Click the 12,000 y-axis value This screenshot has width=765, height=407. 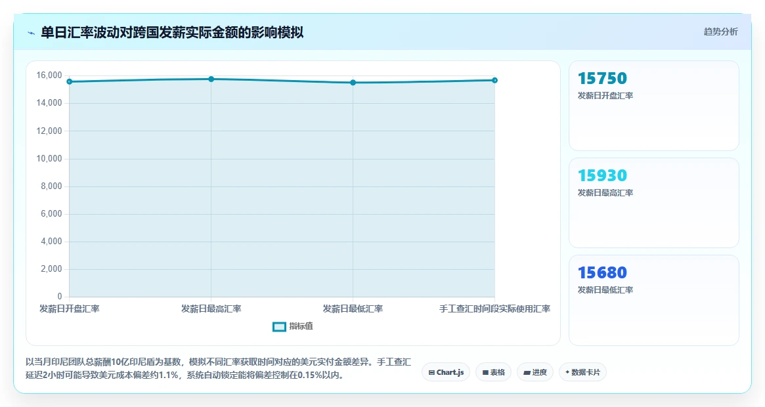[x=49, y=131]
